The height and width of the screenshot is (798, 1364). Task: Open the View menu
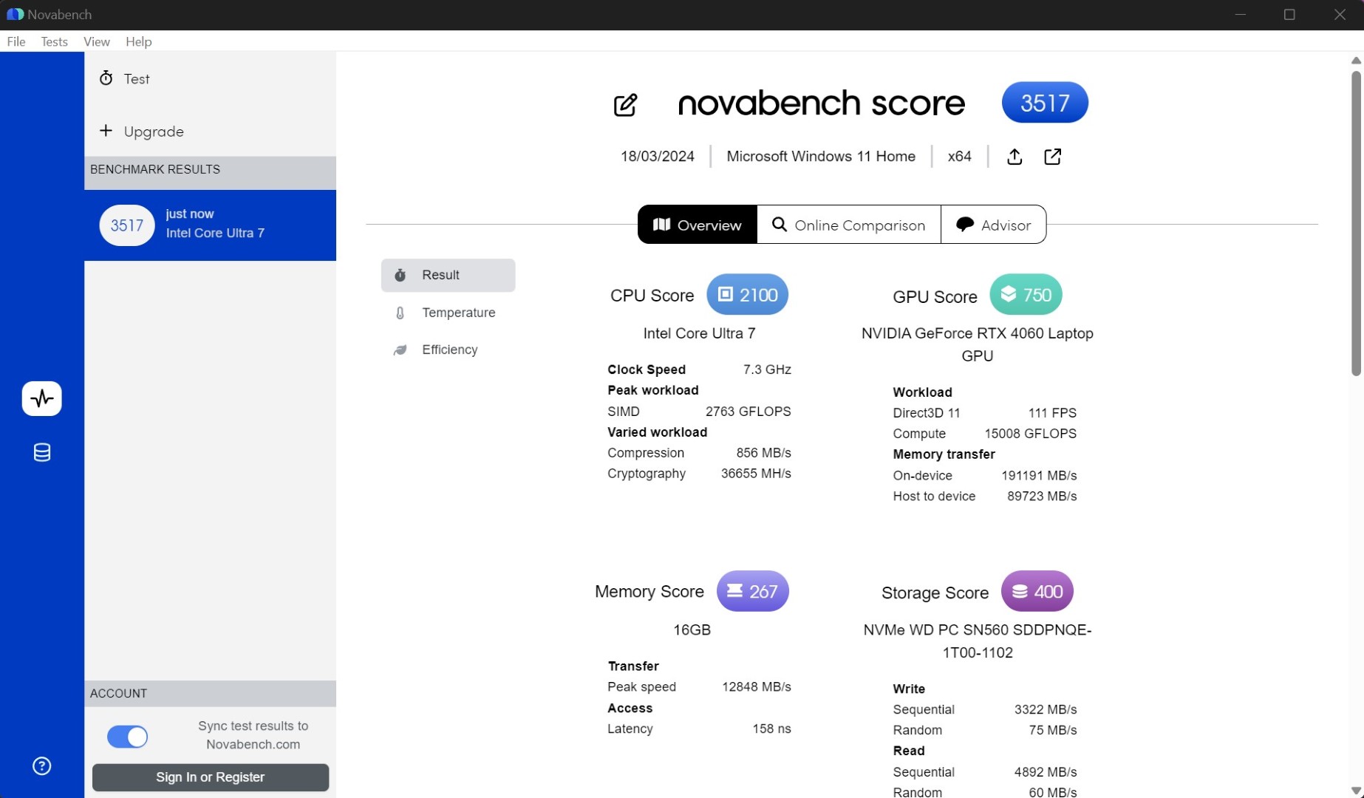click(97, 41)
